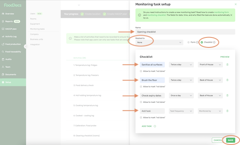Click the Checklist info icon
Screen dimensions: 240x145
pyautogui.click(x=214, y=42)
